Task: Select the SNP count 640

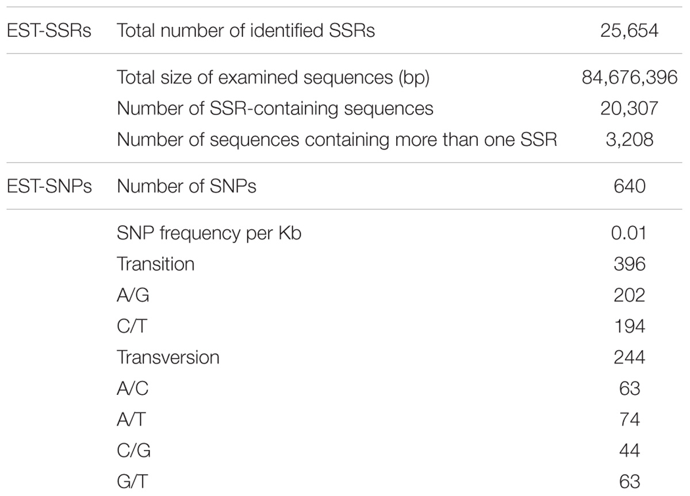Action: [630, 186]
